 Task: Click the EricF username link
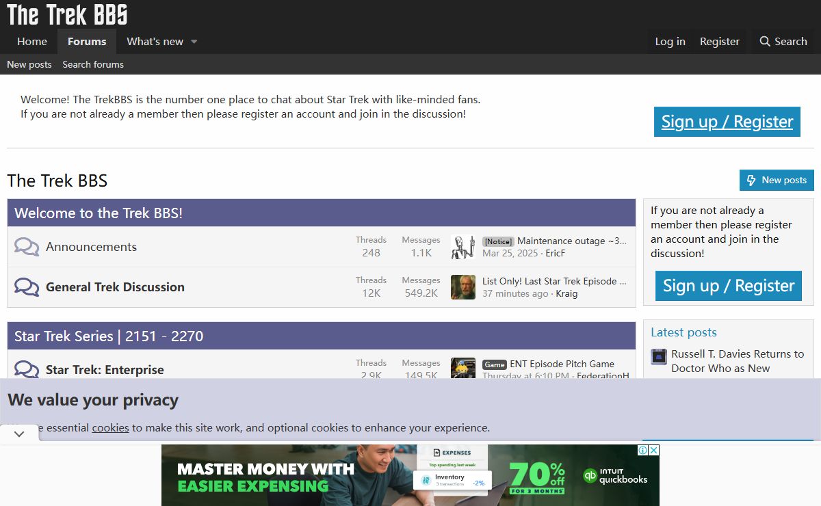(x=555, y=253)
